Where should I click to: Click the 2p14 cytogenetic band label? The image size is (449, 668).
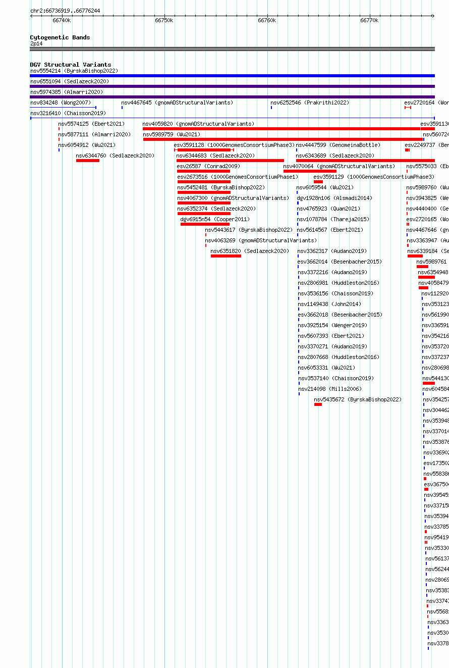point(36,43)
